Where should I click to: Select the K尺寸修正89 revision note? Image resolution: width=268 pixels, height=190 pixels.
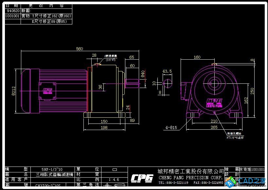coord(49,22)
